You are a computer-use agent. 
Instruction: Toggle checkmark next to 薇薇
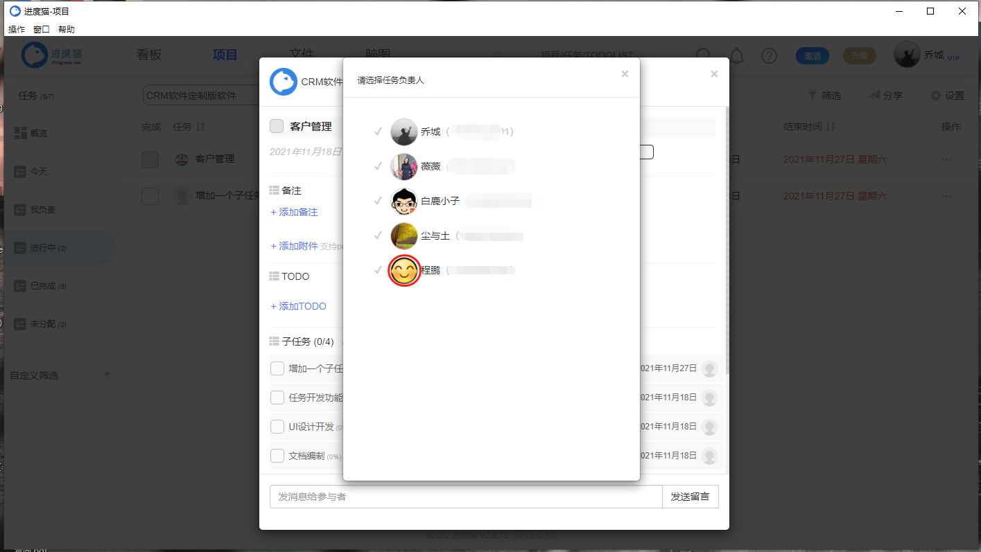[378, 166]
